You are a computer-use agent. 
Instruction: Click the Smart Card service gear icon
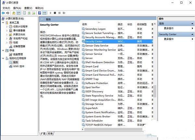pyautogui.click(x=83, y=67)
